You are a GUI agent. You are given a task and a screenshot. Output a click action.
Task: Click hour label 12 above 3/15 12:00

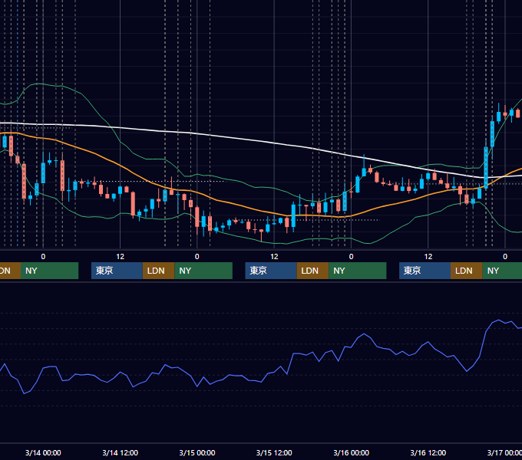pyautogui.click(x=274, y=257)
